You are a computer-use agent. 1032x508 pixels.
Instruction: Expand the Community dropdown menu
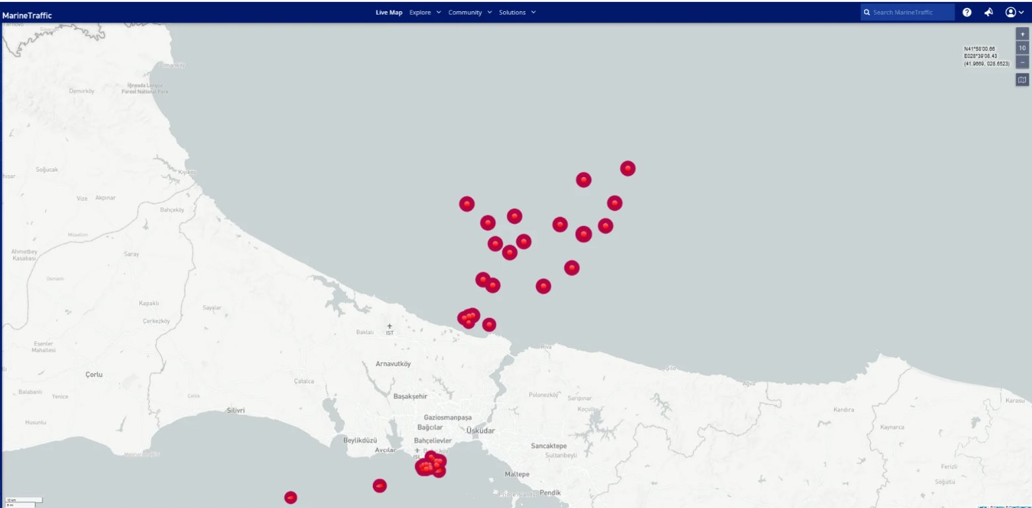click(x=469, y=13)
